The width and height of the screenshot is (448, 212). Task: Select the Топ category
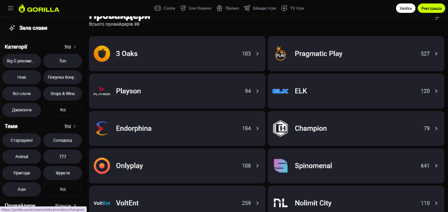coord(63,61)
